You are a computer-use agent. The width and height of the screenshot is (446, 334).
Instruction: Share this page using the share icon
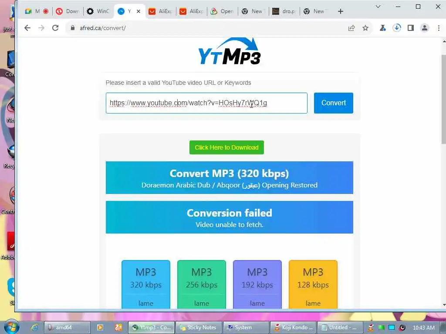pyautogui.click(x=351, y=28)
